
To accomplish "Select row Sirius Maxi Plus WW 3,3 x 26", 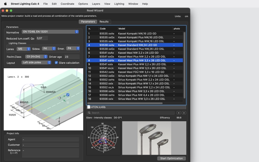I will 135,99.
